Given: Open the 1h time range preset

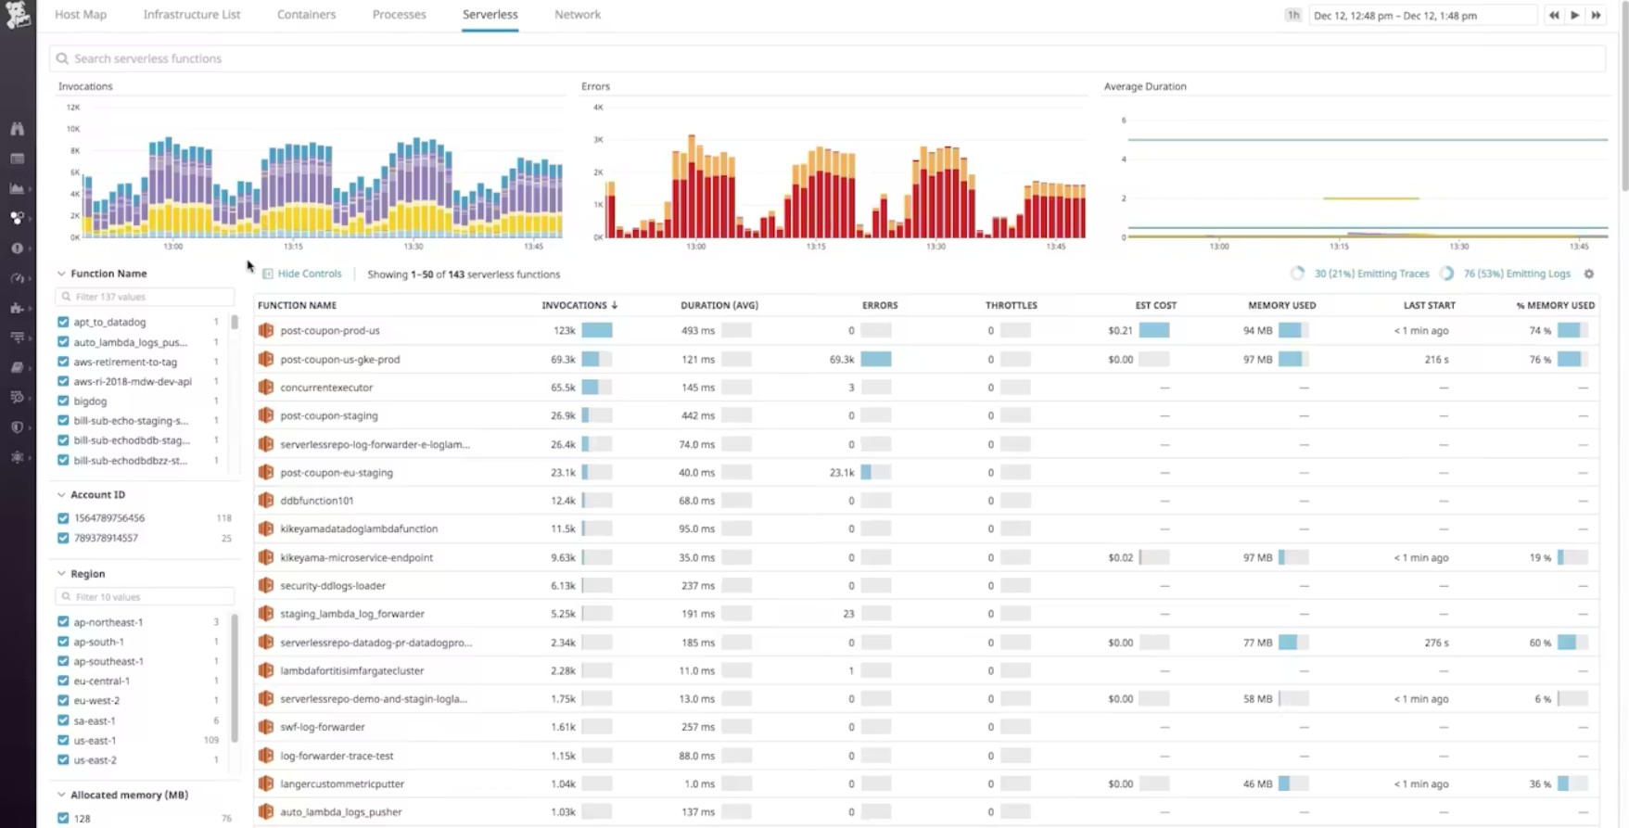Looking at the screenshot, I should 1292,15.
